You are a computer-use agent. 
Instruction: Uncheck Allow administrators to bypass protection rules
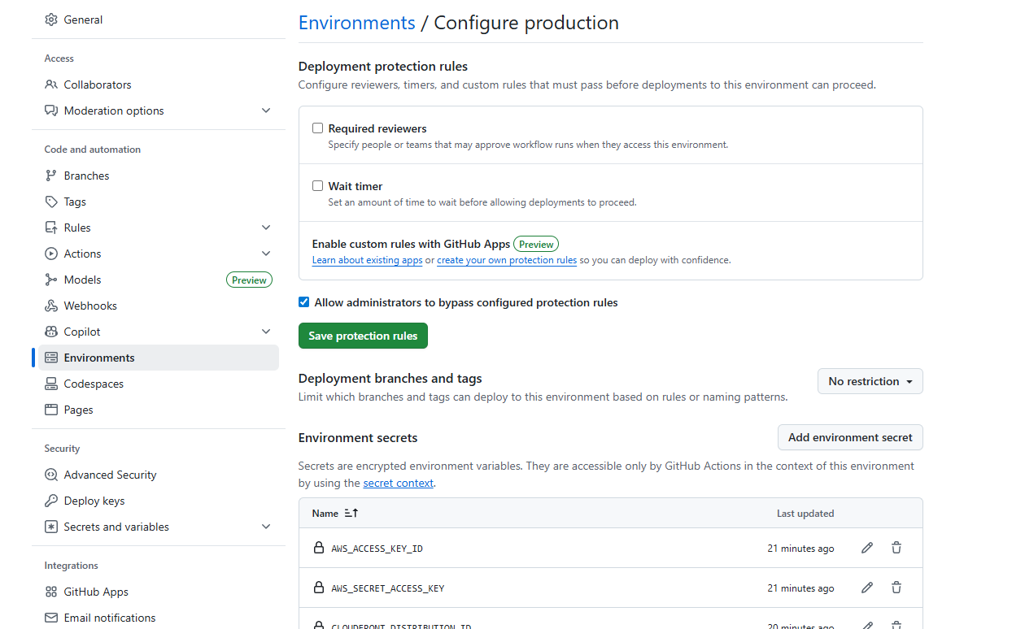click(304, 302)
